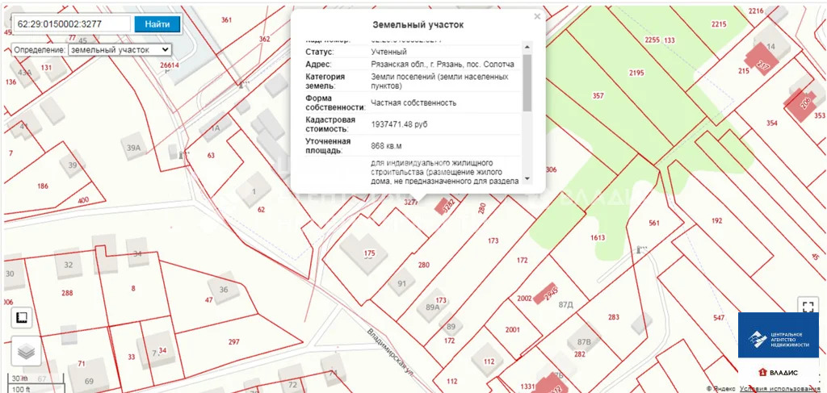
Task: Select parcel 62 on the map
Action: (261, 209)
